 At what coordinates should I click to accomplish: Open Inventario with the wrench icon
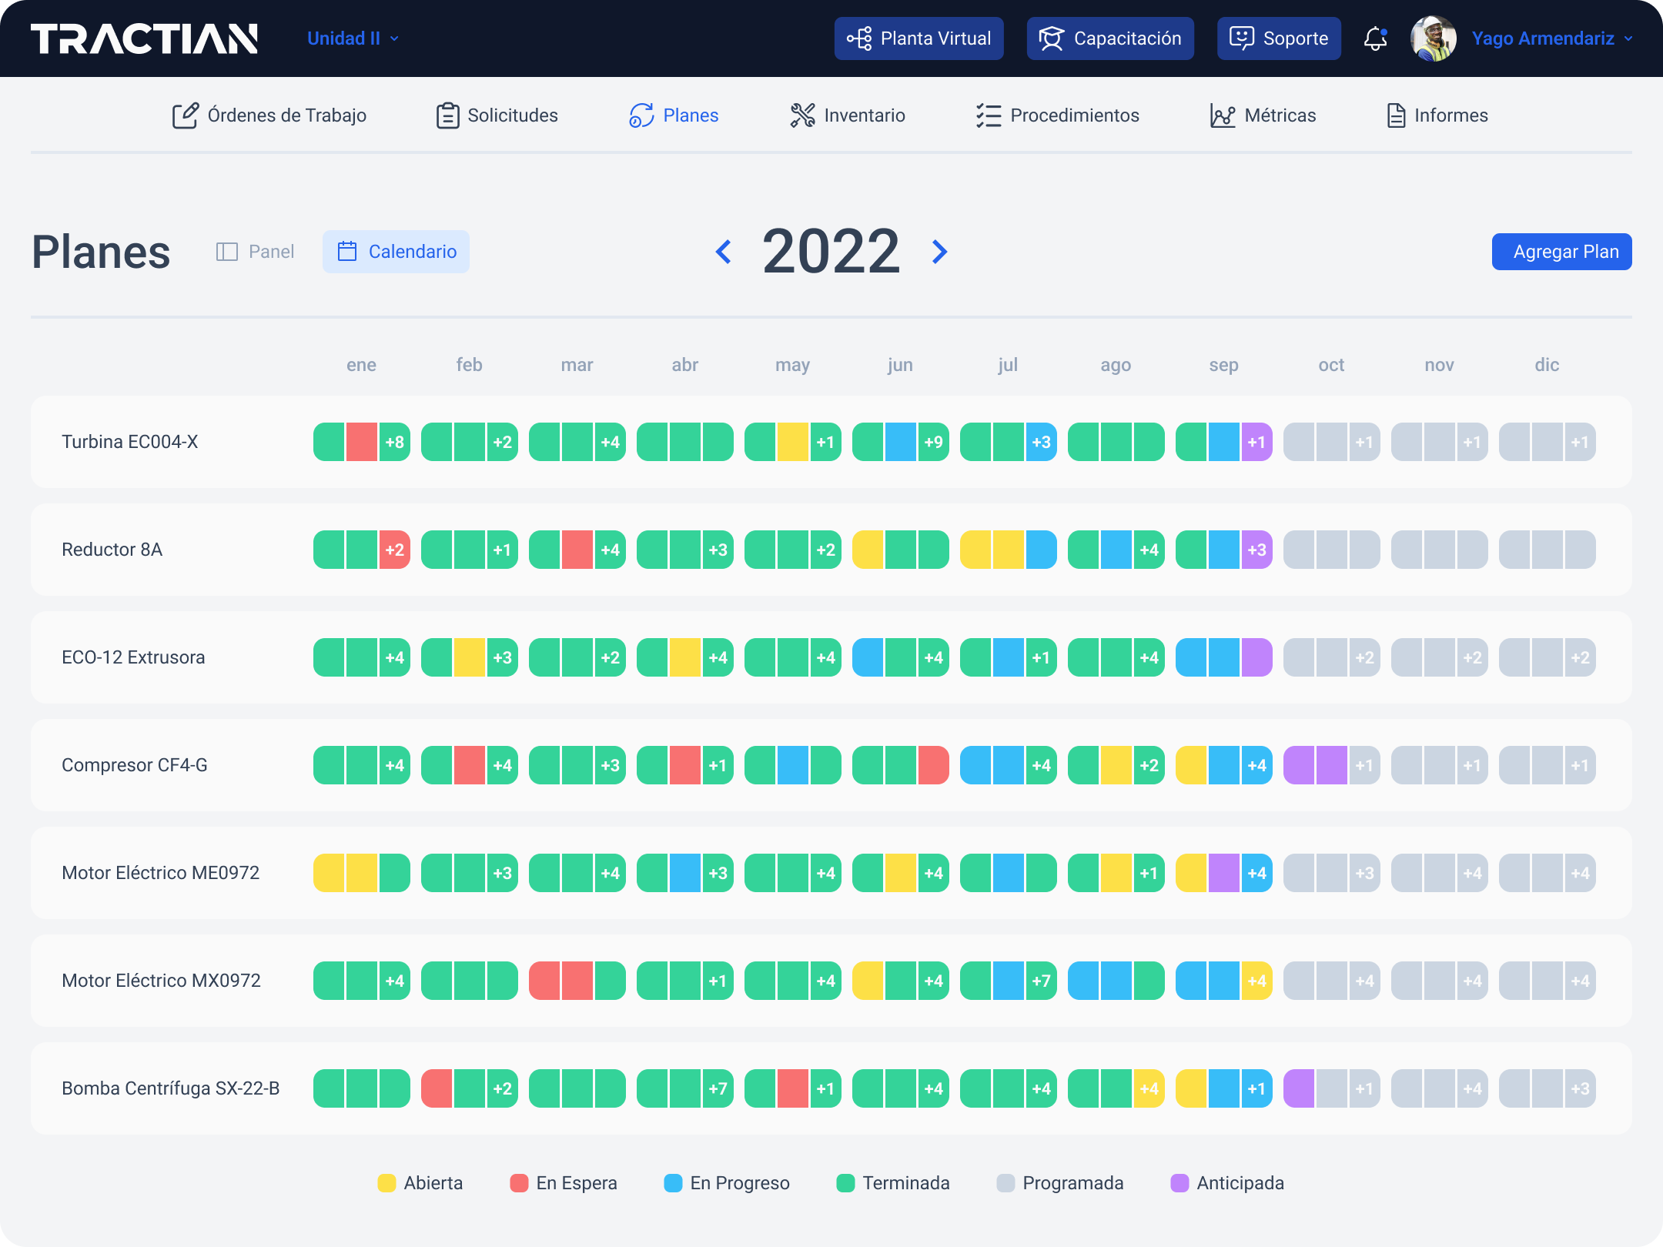click(804, 115)
